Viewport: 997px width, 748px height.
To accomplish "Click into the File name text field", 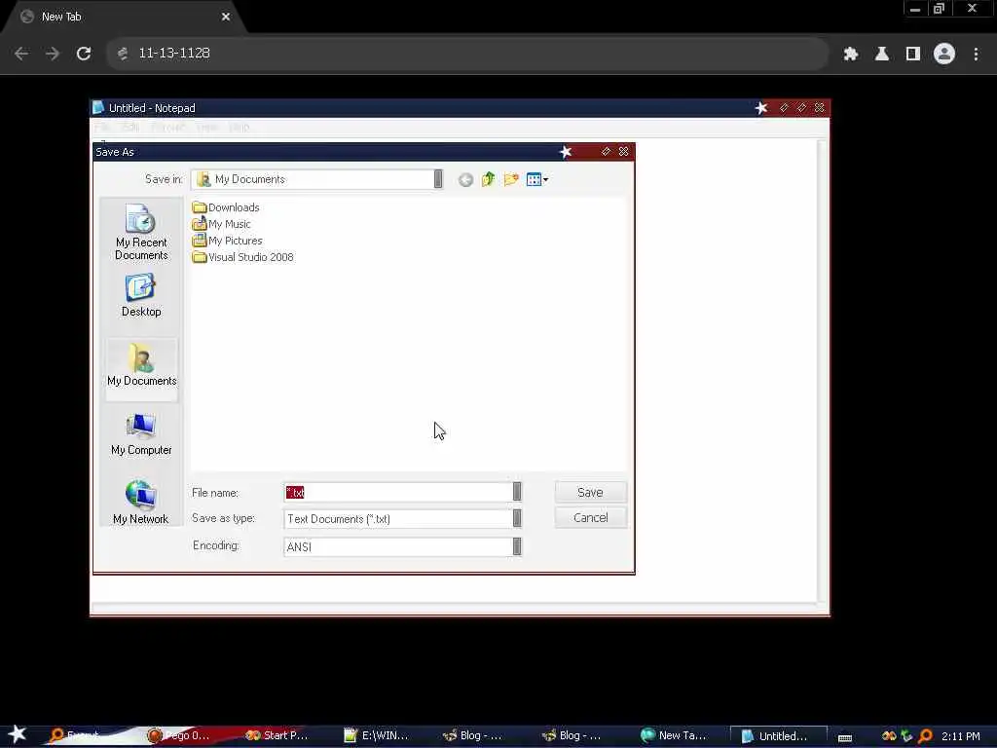I will pos(398,492).
